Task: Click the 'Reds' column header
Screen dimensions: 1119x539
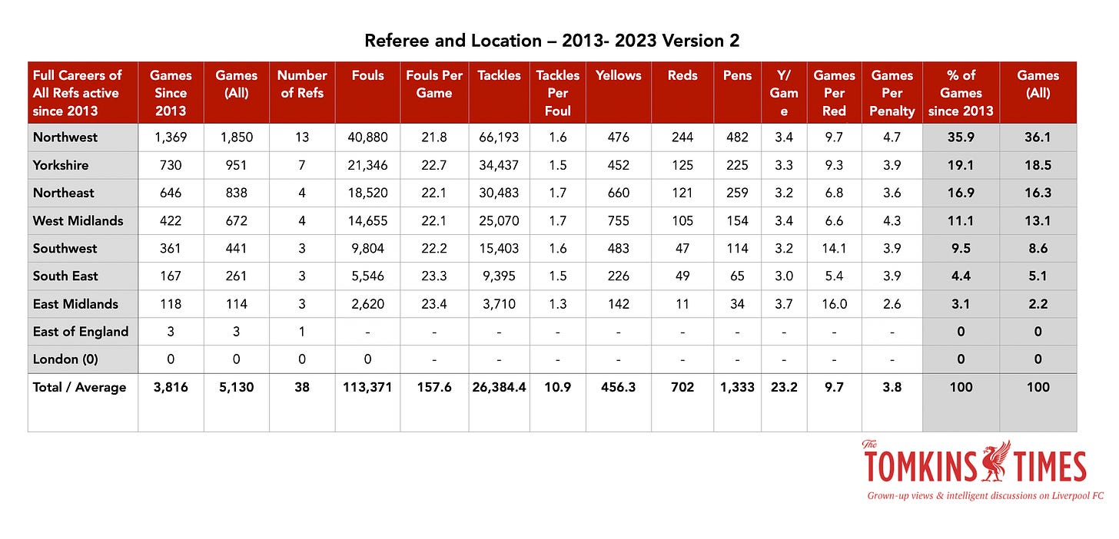Action: tap(682, 93)
